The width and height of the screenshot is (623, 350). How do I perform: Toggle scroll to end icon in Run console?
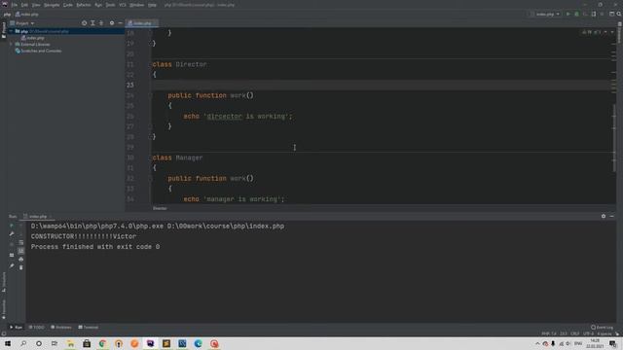tap(21, 251)
